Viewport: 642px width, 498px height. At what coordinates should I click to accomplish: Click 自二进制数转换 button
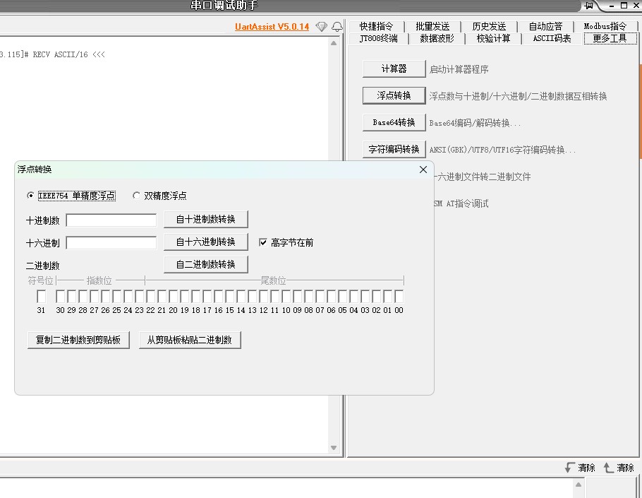[x=206, y=264]
